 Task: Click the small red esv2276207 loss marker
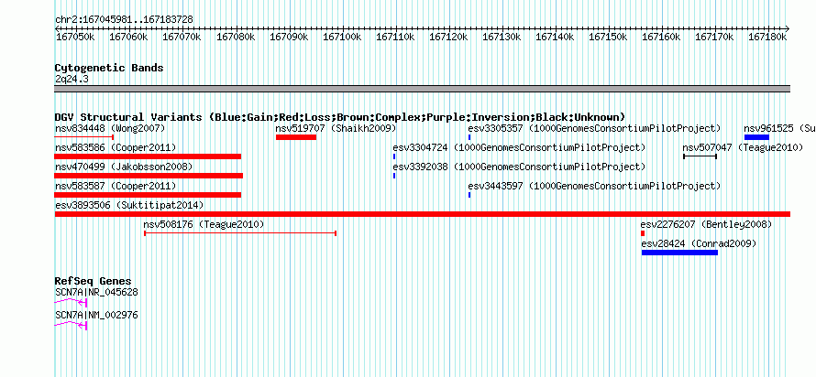tap(643, 233)
